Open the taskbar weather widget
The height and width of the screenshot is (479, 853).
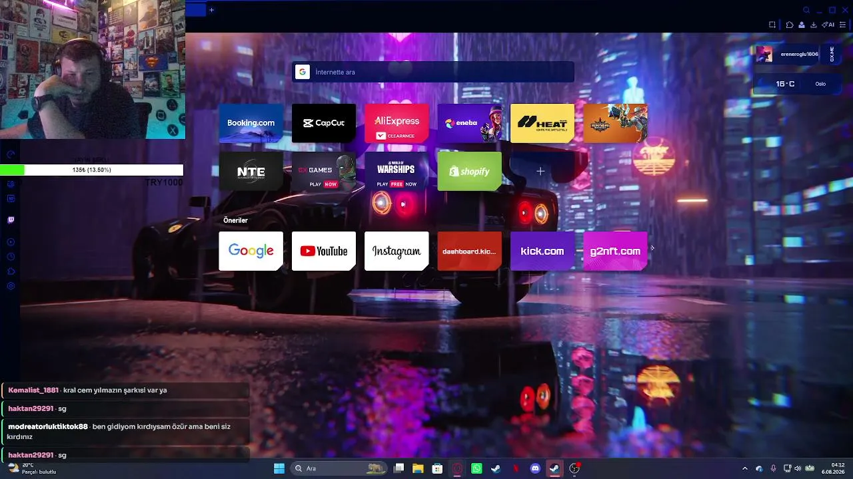coord(31,468)
